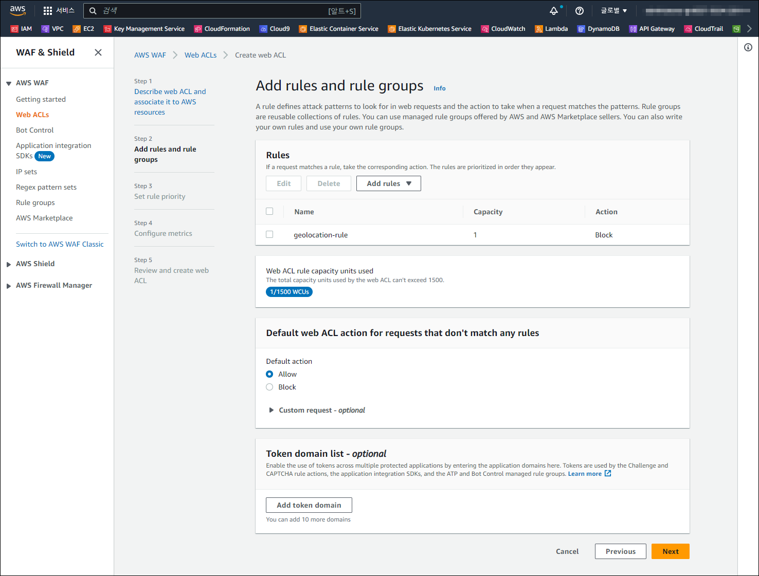
Task: Select Allow default action radio
Action: point(269,374)
